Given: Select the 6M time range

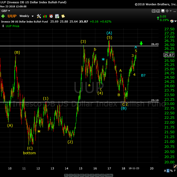Looking at the screenshot, I should (x=82, y=175).
